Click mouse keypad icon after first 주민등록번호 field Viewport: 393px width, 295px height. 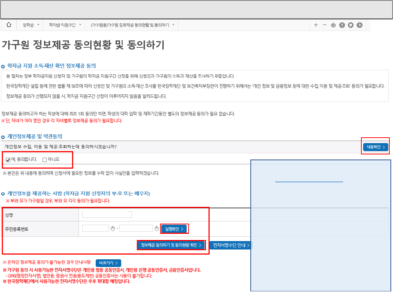(113, 228)
